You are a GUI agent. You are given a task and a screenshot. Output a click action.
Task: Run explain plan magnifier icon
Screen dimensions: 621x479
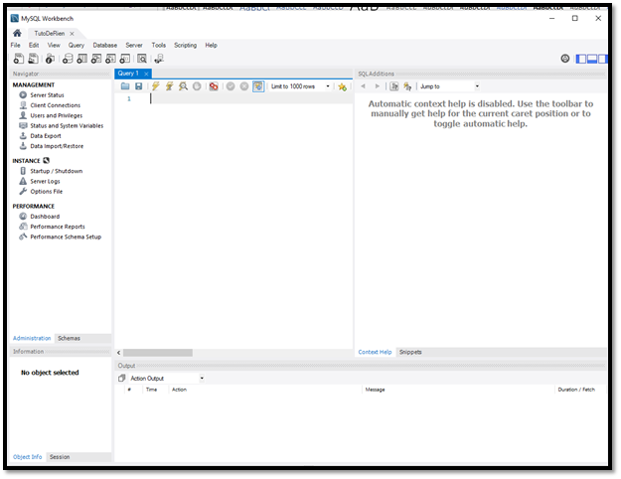(x=183, y=86)
